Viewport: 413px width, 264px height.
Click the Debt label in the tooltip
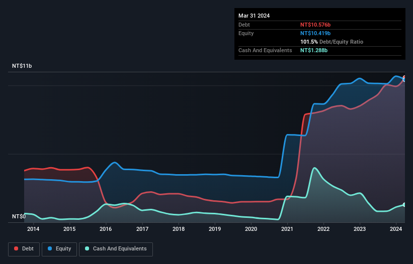tap(244, 25)
